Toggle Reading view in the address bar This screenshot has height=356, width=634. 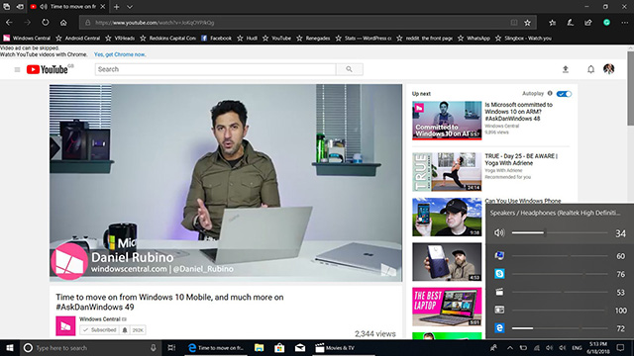[514, 23]
